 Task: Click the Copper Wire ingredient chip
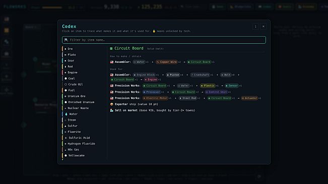pos(166,62)
